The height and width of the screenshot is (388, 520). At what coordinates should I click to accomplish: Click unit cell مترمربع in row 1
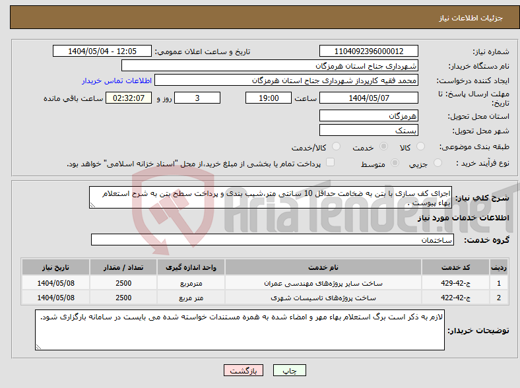191,283
